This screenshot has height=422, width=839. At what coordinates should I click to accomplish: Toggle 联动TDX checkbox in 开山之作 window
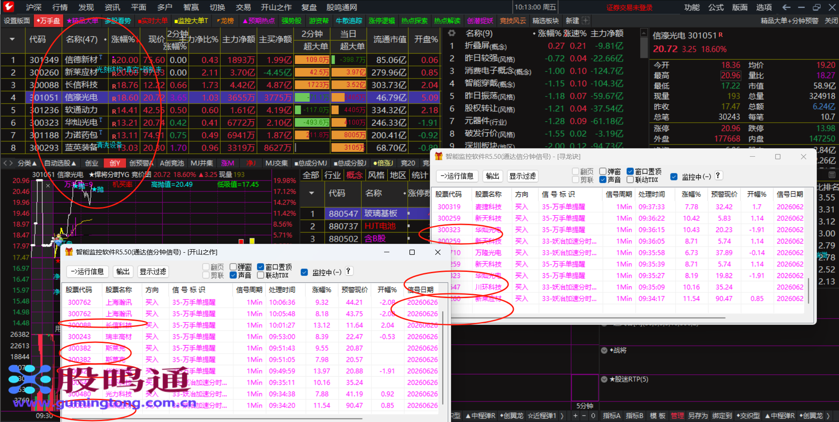261,275
